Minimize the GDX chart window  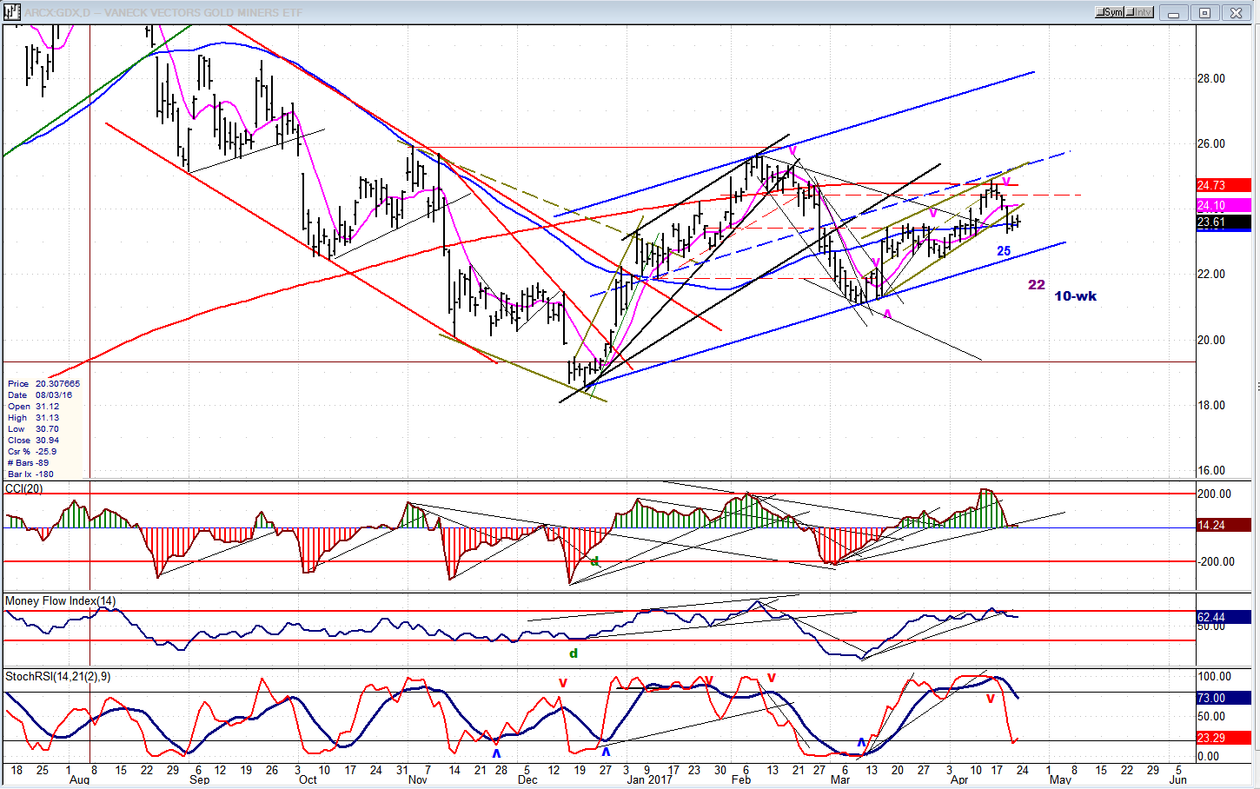(1174, 13)
